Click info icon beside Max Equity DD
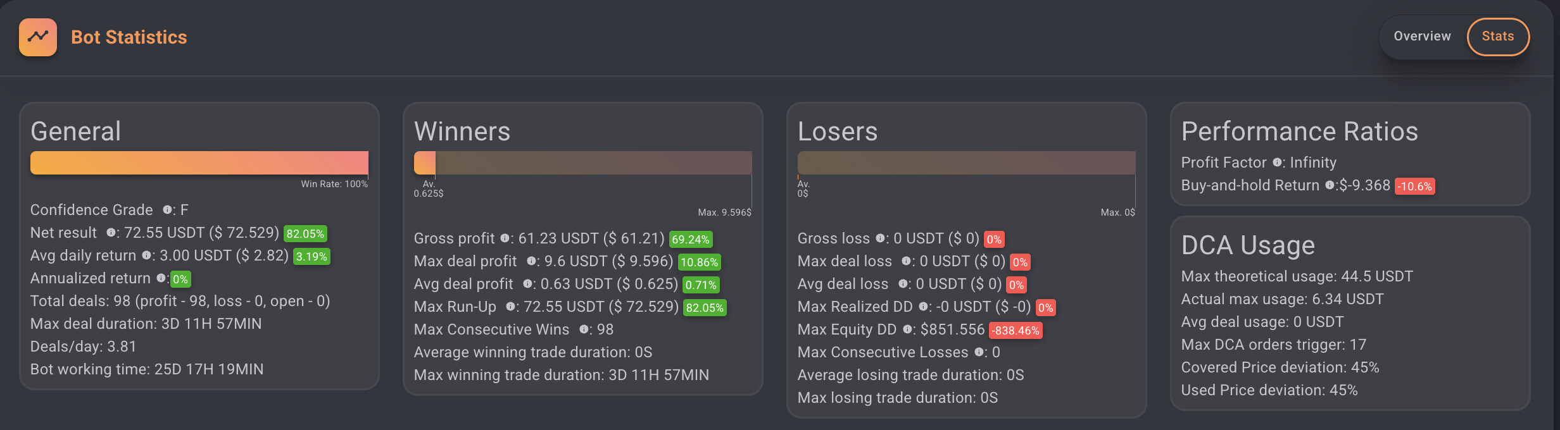 click(x=907, y=329)
